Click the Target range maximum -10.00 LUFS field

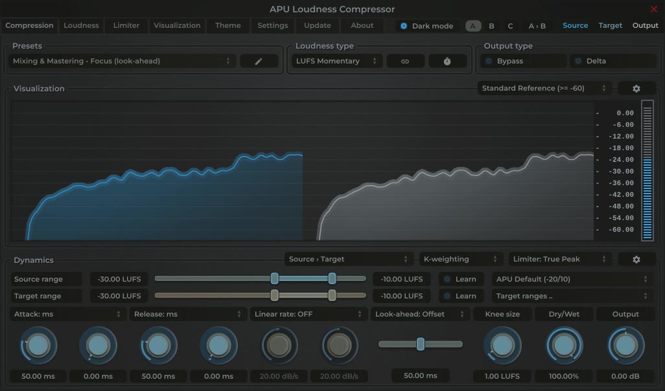pos(402,296)
